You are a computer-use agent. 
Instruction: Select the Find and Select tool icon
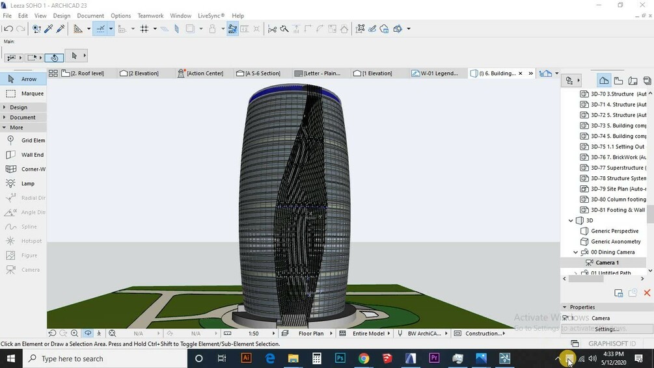point(36,29)
